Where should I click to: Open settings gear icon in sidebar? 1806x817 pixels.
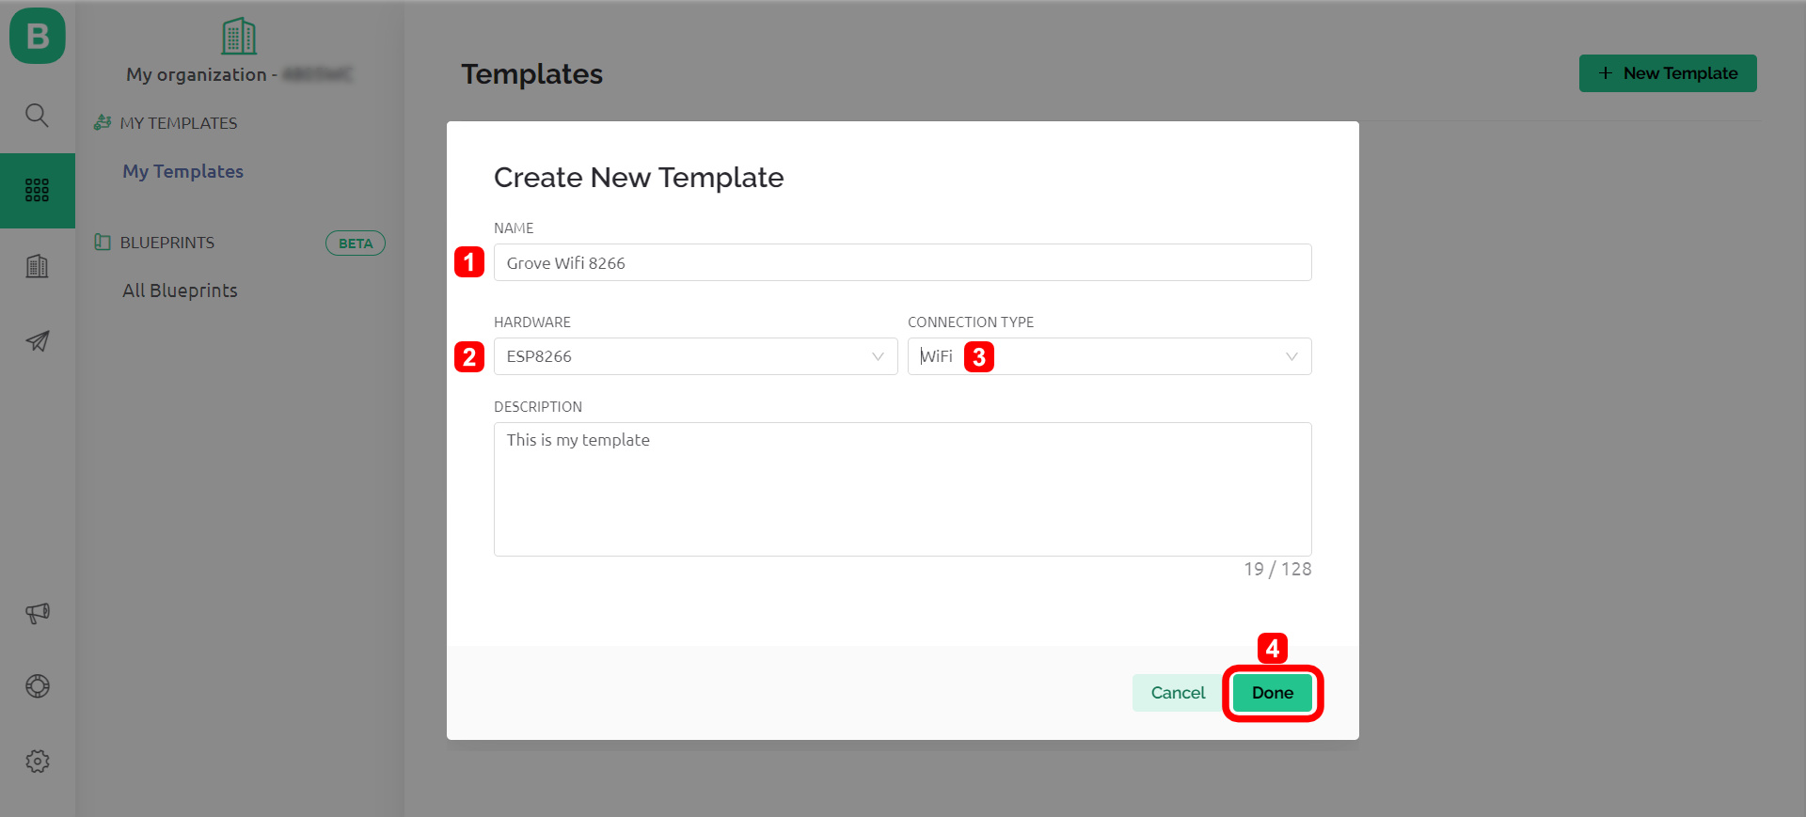point(37,762)
